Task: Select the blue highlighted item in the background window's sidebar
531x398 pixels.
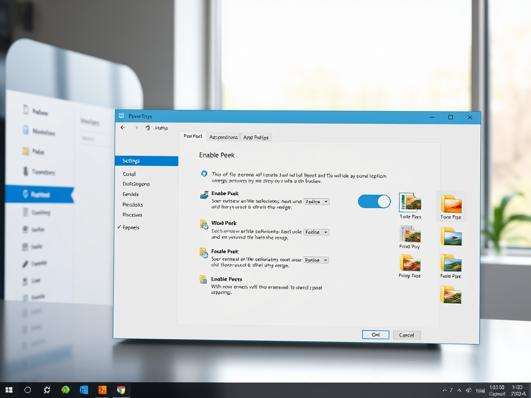Action: 39,194
